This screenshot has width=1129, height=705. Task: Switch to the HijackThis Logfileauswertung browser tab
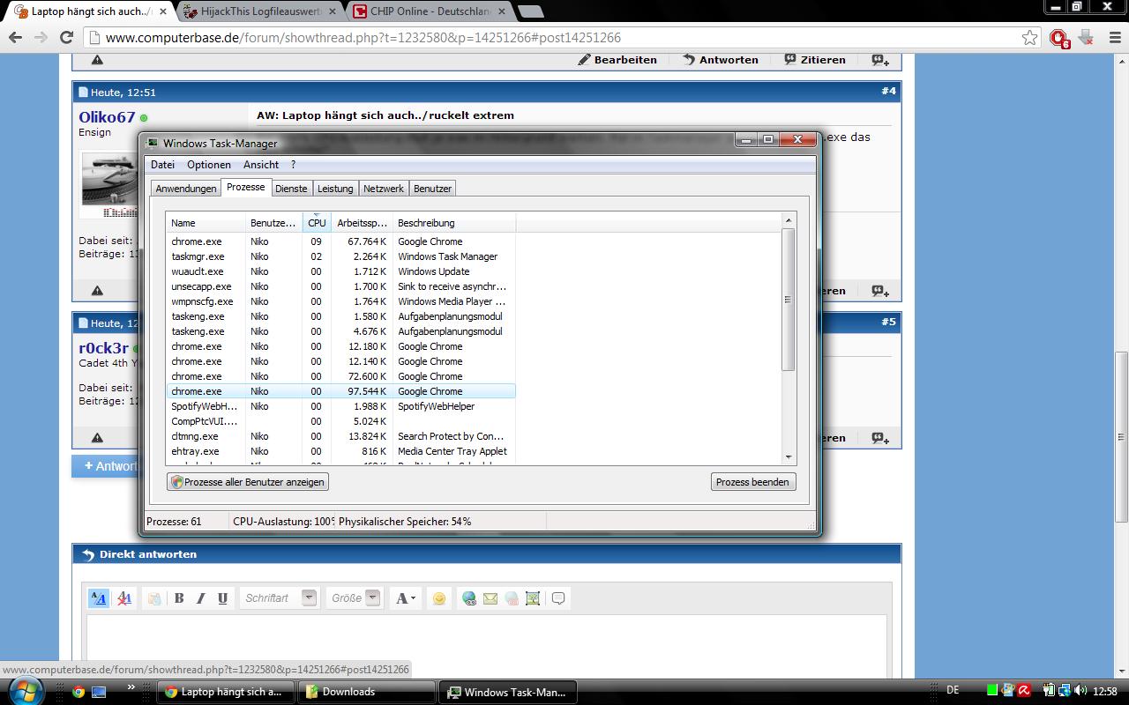click(x=260, y=11)
